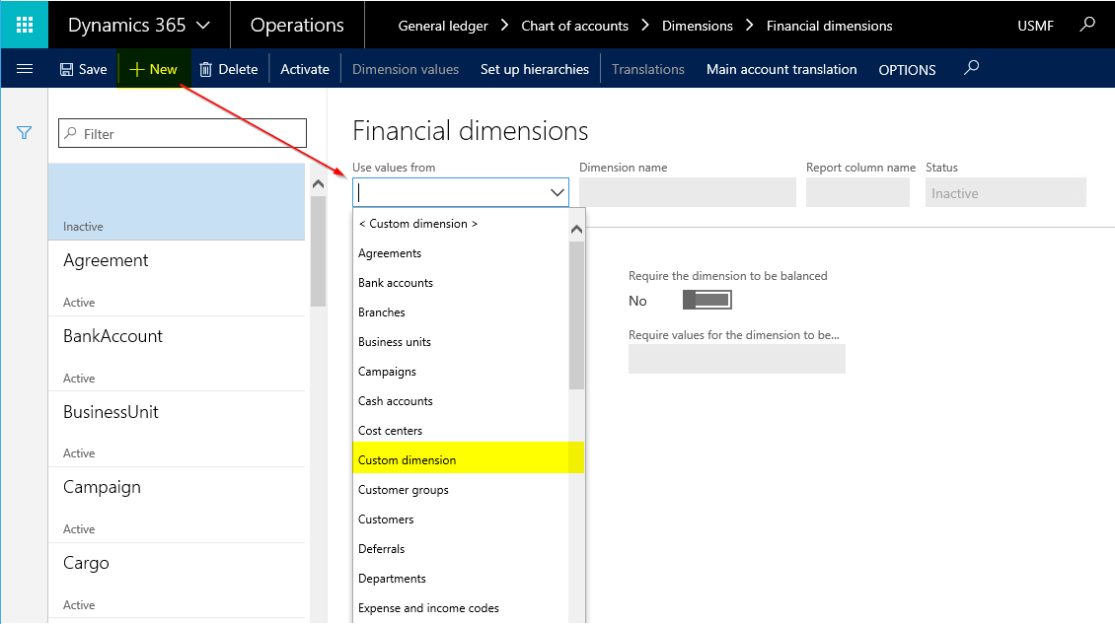Viewport: 1115px width, 624px height.
Task: Select the Agreement dimension in the list
Action: [177, 278]
